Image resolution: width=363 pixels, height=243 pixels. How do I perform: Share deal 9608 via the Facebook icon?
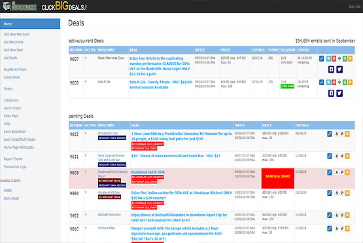click(331, 93)
